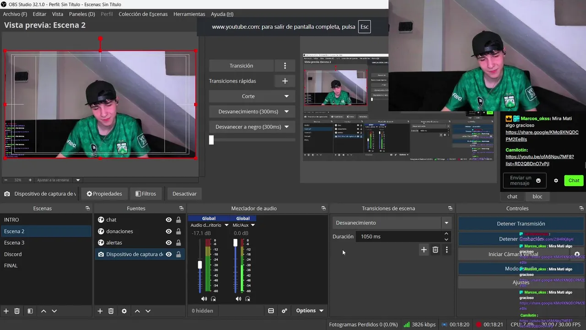Move scene up arrow in Escenas

click(x=43, y=311)
